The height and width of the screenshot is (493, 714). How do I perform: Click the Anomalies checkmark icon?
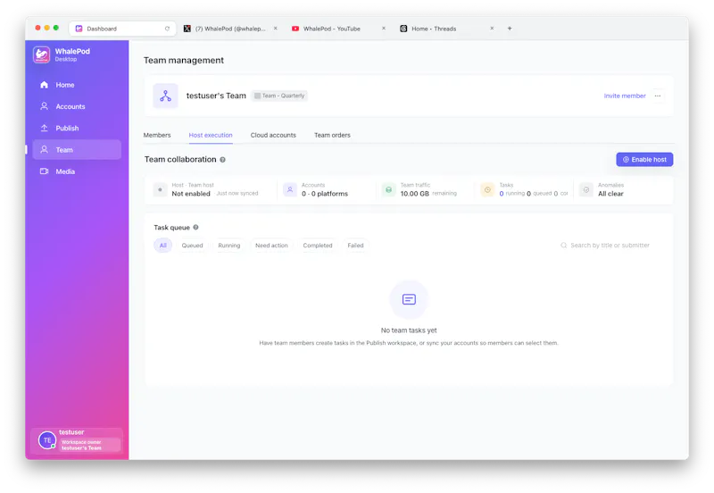coord(586,189)
